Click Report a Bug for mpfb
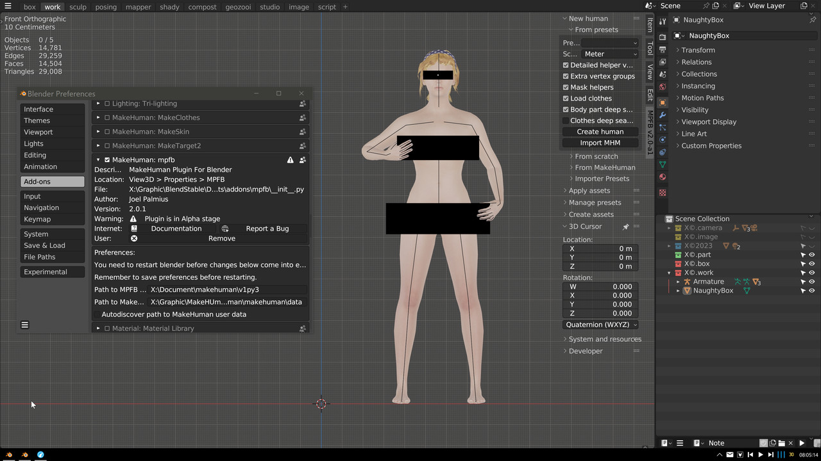821x461 pixels. (263, 229)
